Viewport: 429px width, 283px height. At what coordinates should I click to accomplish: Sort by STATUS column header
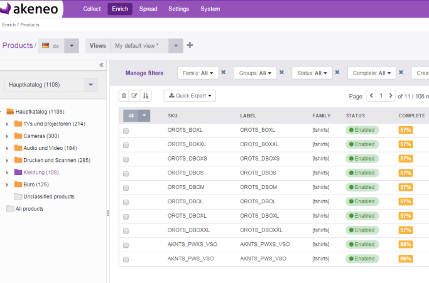[x=356, y=115]
